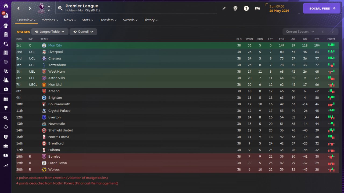Open the FM menu
This screenshot has height=193, width=344.
(257, 8)
